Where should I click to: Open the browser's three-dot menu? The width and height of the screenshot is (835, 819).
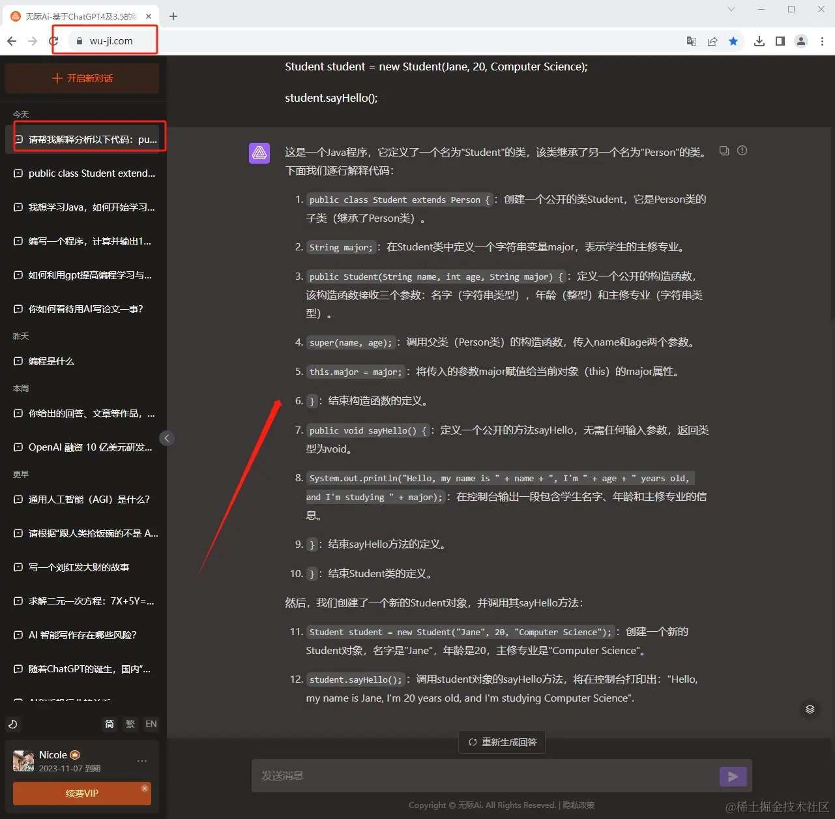coord(823,40)
